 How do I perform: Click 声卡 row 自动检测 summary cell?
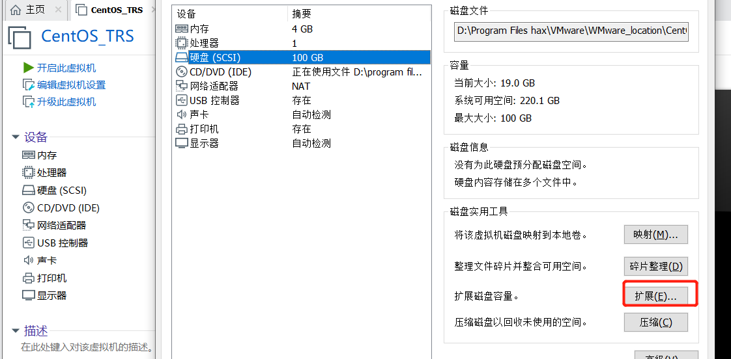311,114
